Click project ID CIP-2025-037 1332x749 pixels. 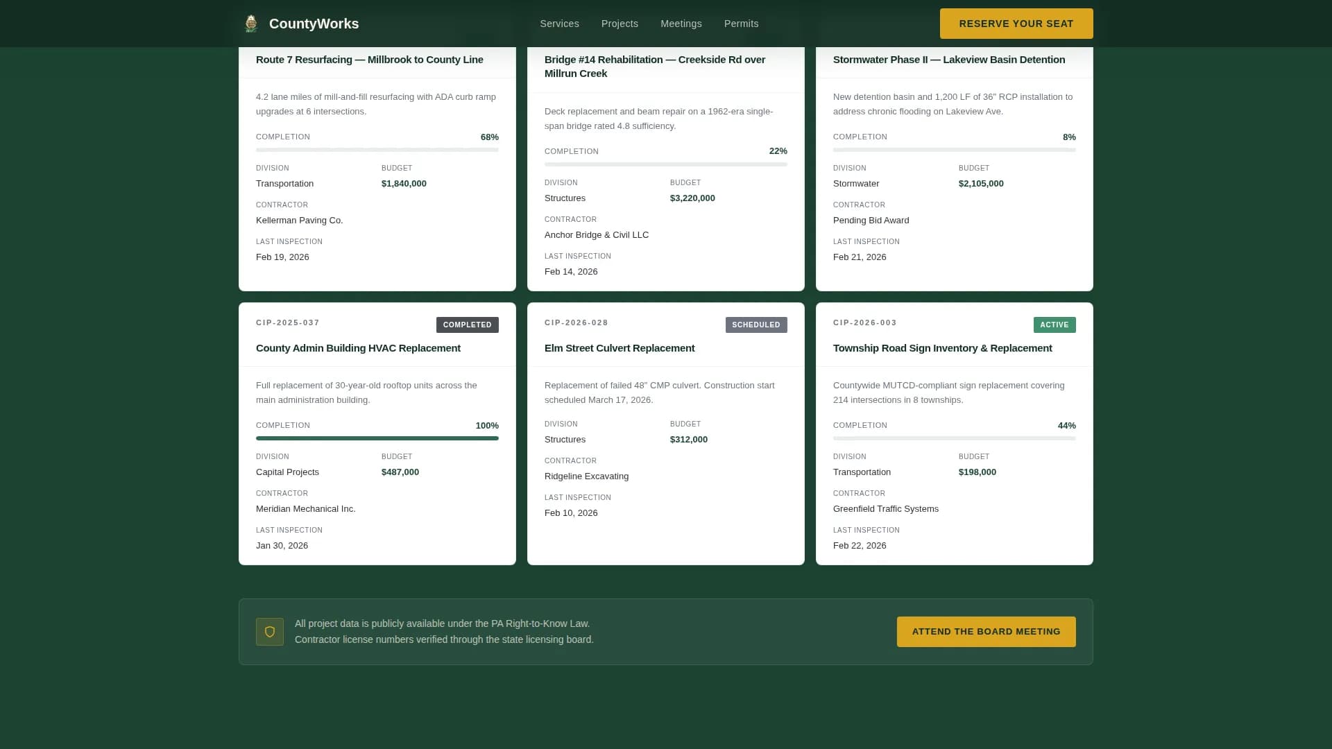tap(288, 322)
